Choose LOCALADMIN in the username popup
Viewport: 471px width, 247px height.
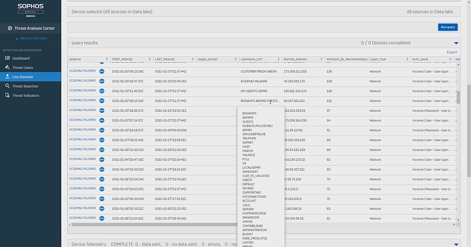[251, 167]
